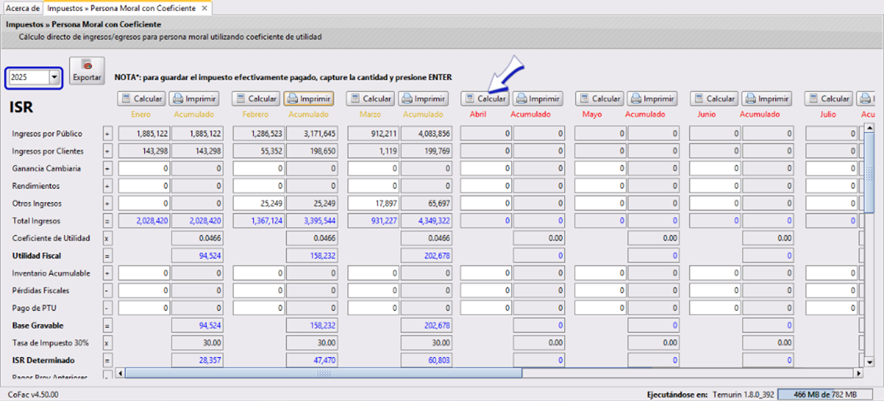Calculate the Abril column
This screenshot has width=884, height=401.
[484, 99]
